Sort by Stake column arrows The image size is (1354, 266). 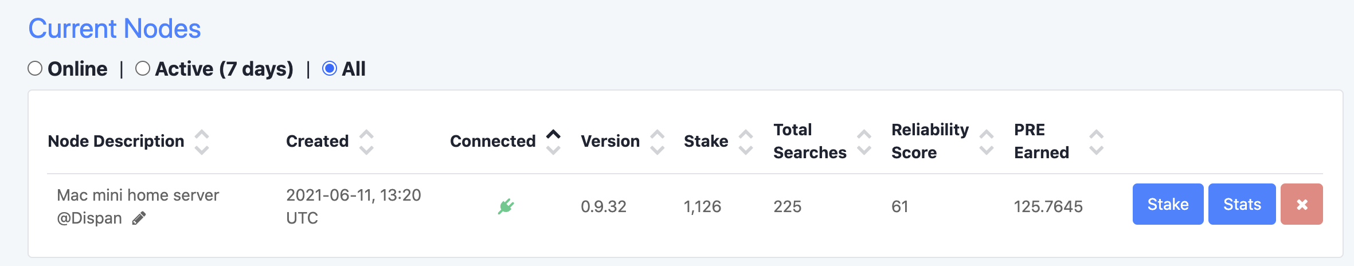(746, 142)
